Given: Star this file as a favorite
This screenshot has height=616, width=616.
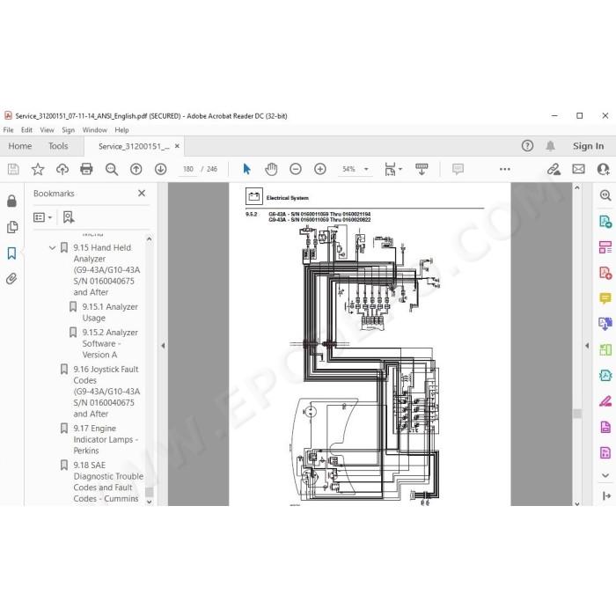Looking at the screenshot, I should click(x=38, y=169).
